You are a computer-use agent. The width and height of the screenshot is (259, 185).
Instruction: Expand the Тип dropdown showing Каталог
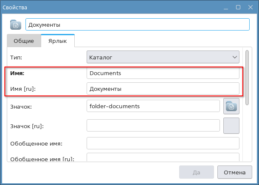(163, 57)
